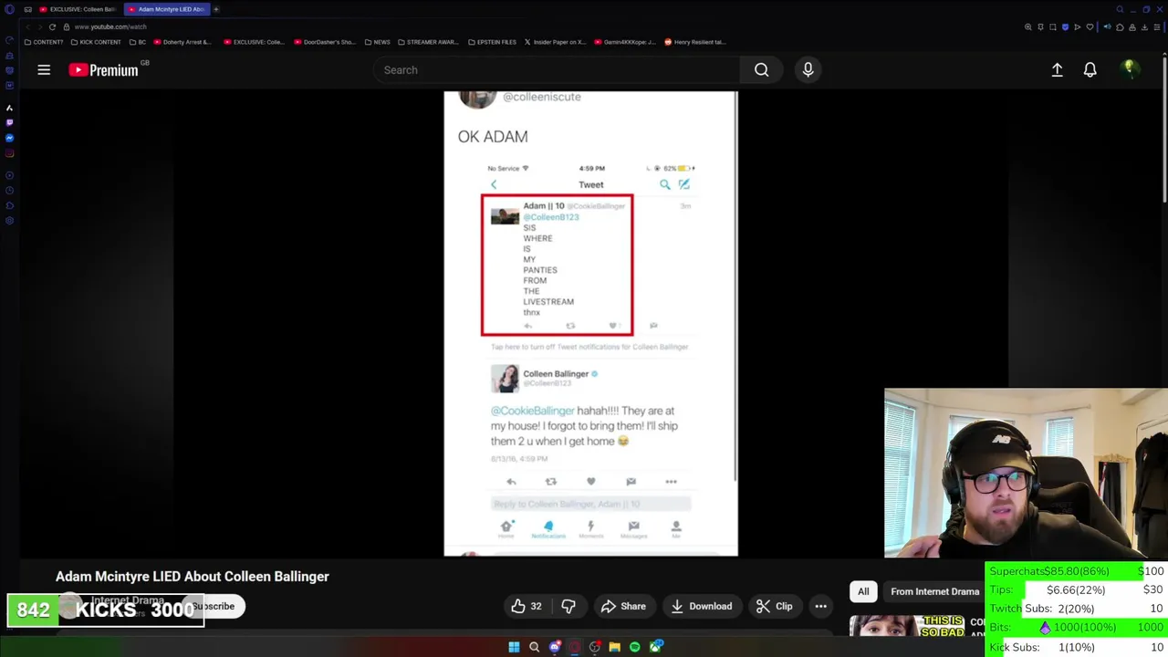Click the video player showing the tweet

tap(590, 323)
